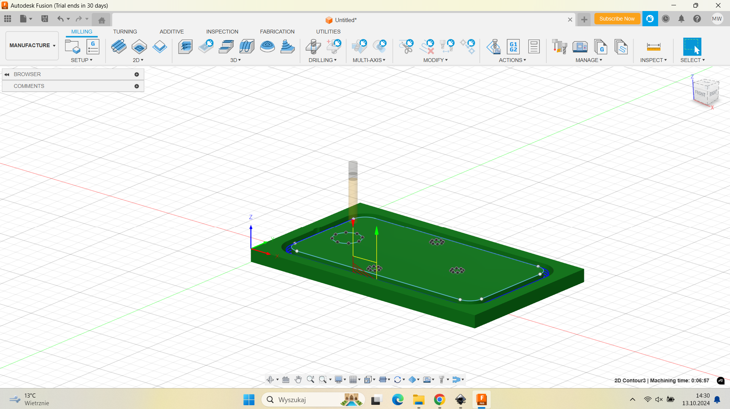Viewport: 730px width, 409px height.
Task: Activate the Select window tool
Action: pyautogui.click(x=692, y=47)
